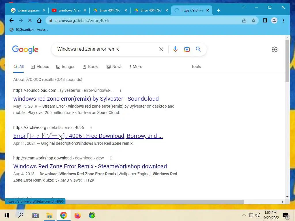Open the SteamWorkshop.download result link
This screenshot has height=221, width=295.
pyautogui.click(x=90, y=166)
